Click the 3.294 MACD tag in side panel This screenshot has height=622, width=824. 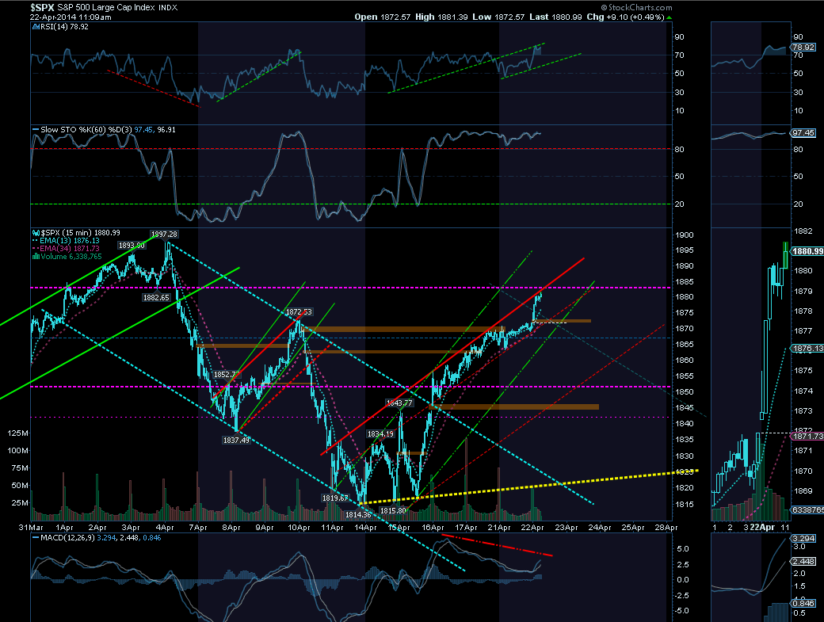803,538
